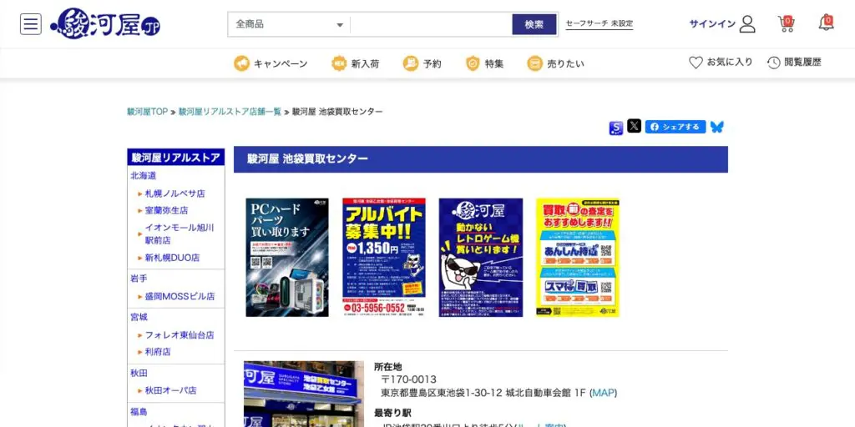This screenshot has height=427, width=855.
Task: Open the shopping cart icon
Action: point(786,23)
